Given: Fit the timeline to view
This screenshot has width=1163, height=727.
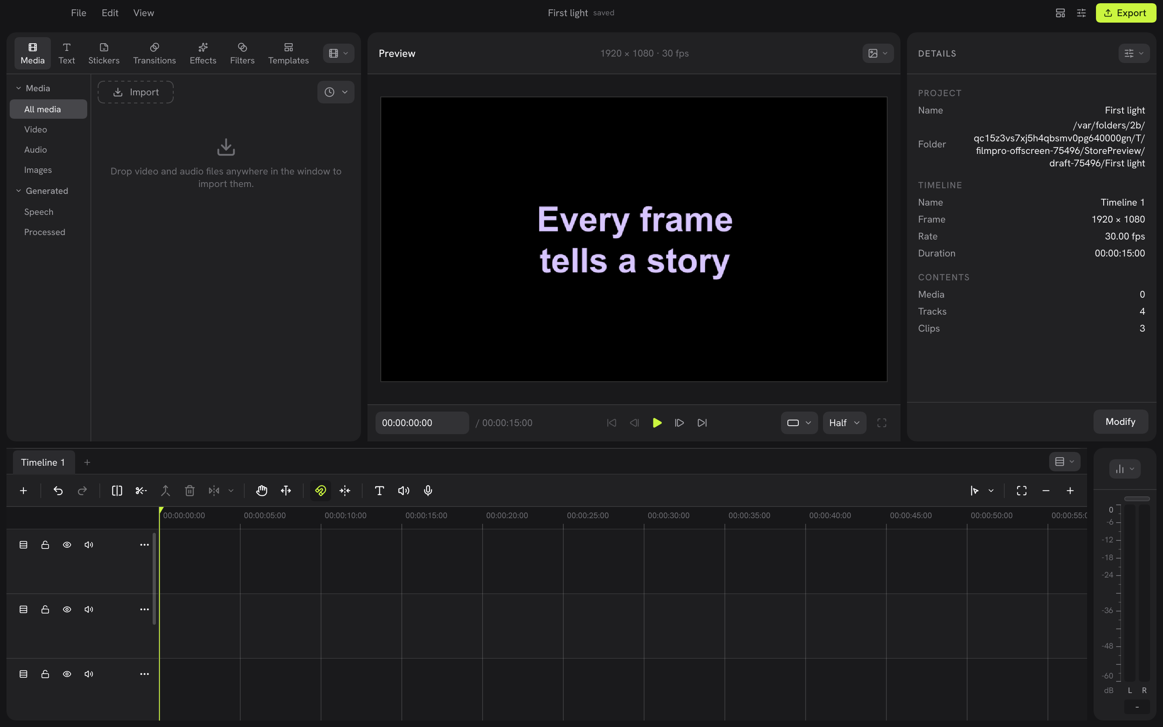Looking at the screenshot, I should pos(1022,490).
